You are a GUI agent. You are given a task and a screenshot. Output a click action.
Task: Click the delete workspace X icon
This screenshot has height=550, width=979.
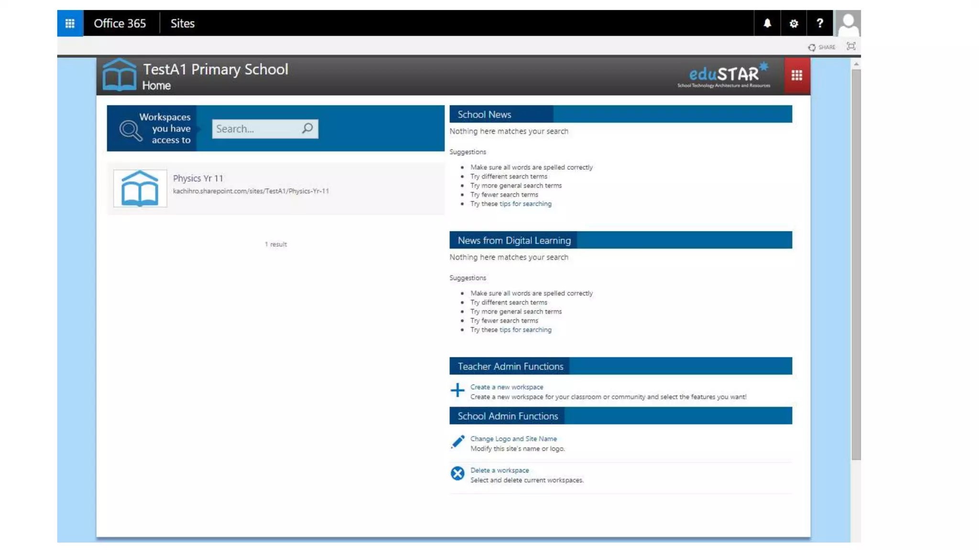(x=457, y=473)
